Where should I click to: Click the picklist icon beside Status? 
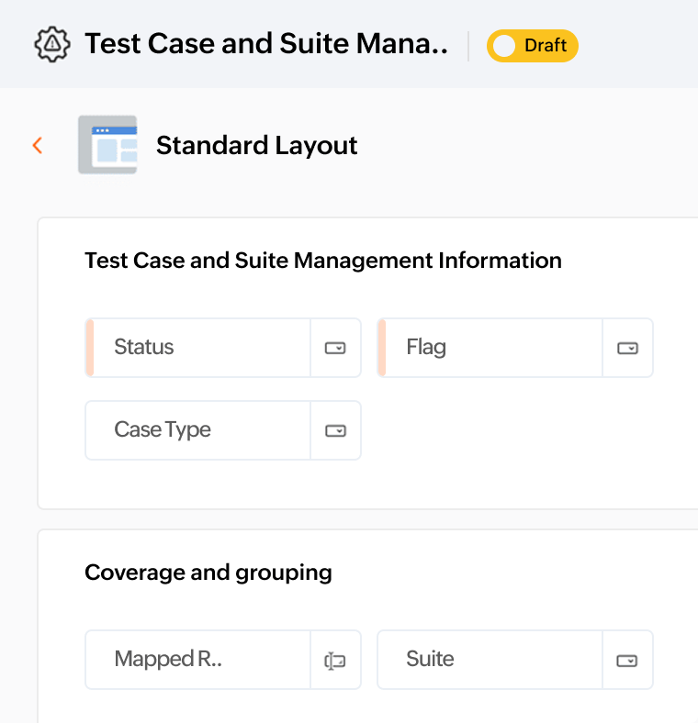coord(335,348)
